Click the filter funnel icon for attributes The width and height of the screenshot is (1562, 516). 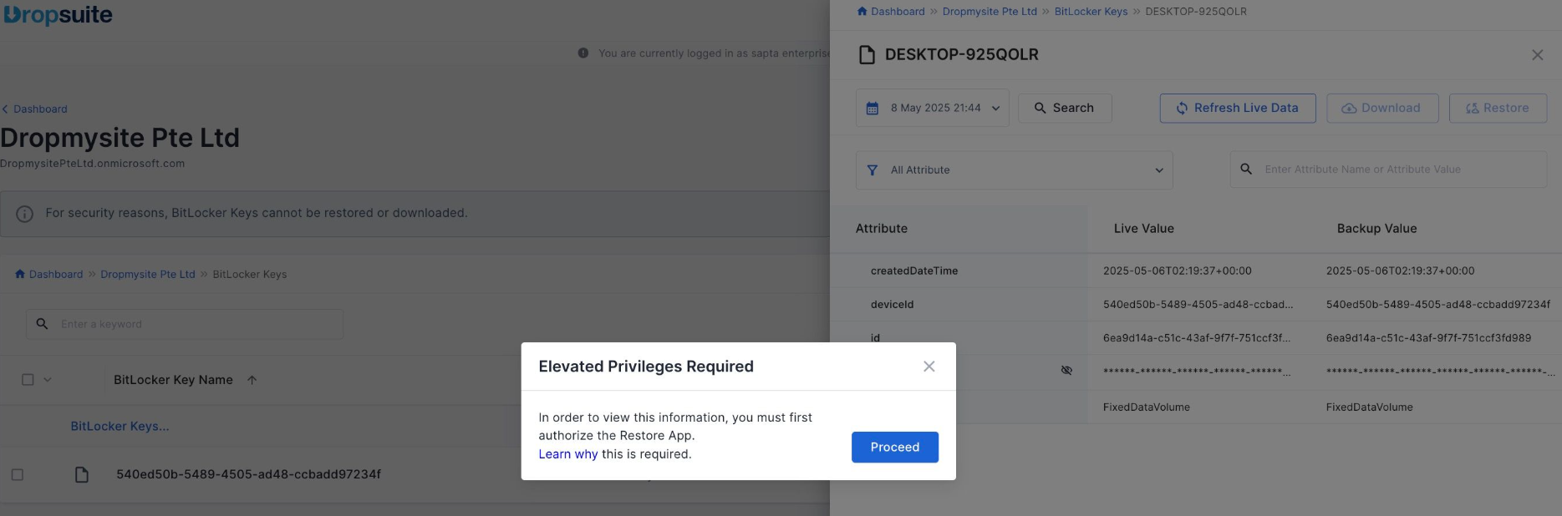(x=873, y=169)
